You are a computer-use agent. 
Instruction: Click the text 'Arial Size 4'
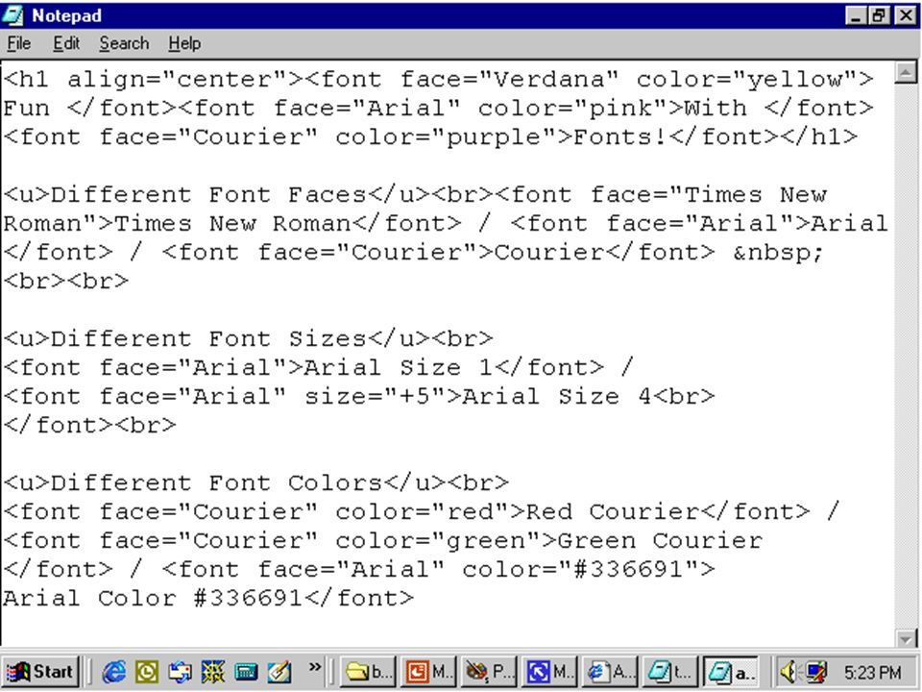coord(557,396)
